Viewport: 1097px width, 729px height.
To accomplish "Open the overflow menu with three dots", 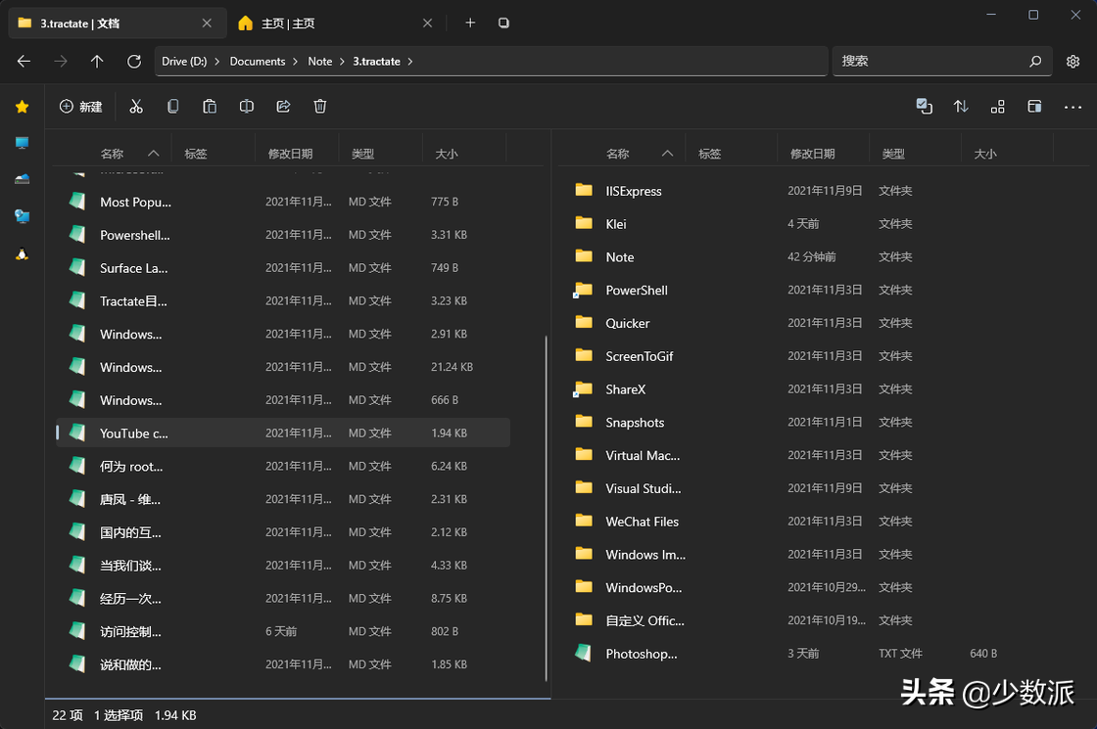I will (x=1073, y=107).
